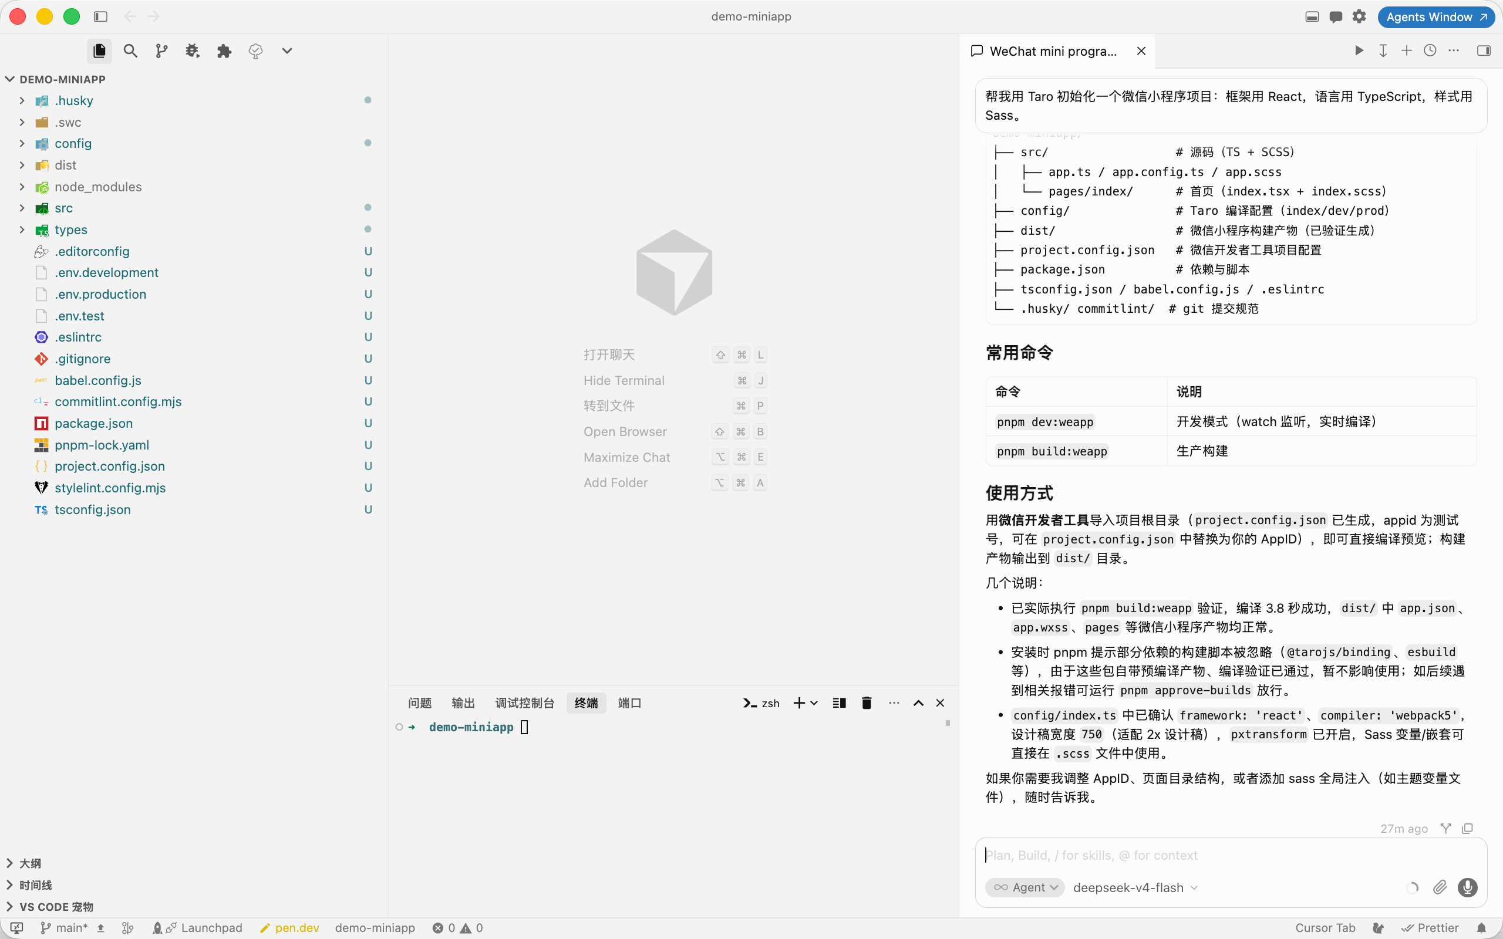Switch to the 问题 panel tab
The image size is (1503, 939).
[x=420, y=703]
